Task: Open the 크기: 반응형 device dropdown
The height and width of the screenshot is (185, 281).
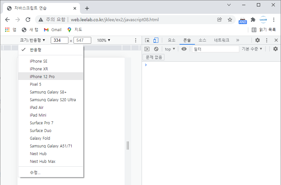Action: pos(32,40)
